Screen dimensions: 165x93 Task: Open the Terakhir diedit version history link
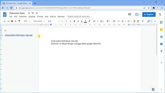[x=78, y=17]
